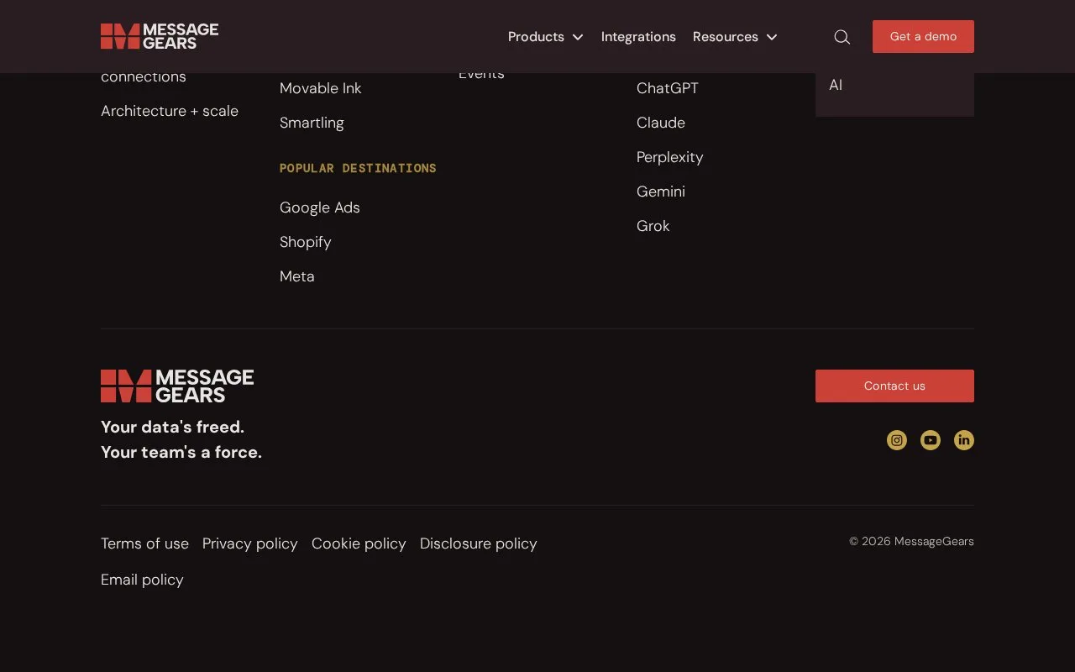Screen dimensions: 1075x672
Task: Click the tagline "Your team's a force."
Action: (181, 452)
